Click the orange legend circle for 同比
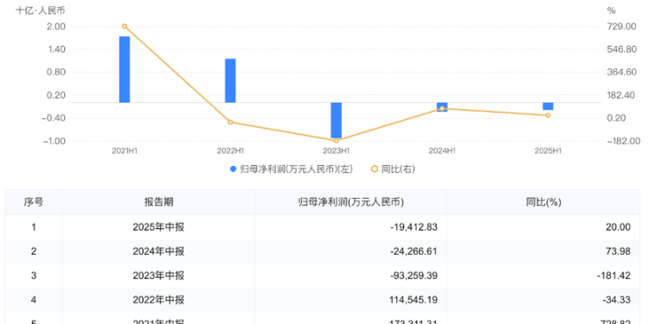The width and height of the screenshot is (649, 324). (374, 168)
